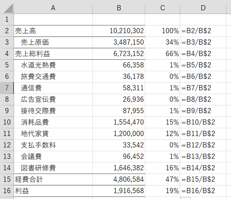Image resolution: width=231 pixels, height=199 pixels.
Task: Select the 47% percentage cell
Action: pos(162,179)
